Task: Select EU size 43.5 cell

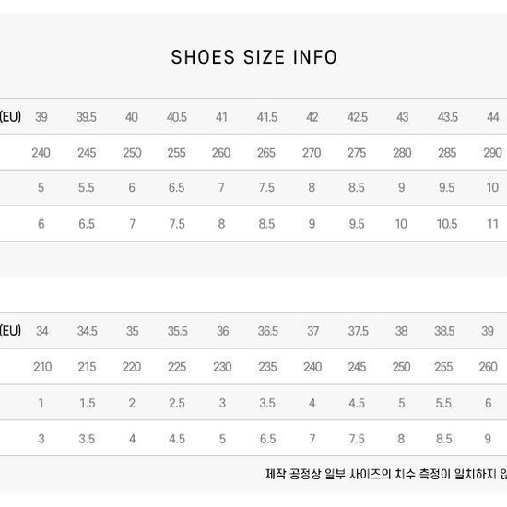Action: point(447,117)
